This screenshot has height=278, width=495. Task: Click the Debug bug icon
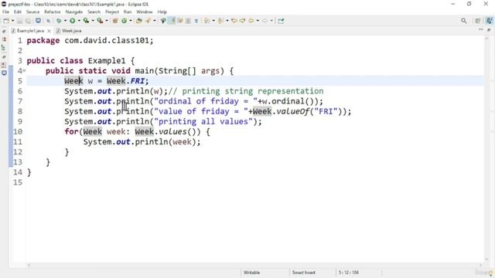[x=59, y=21]
